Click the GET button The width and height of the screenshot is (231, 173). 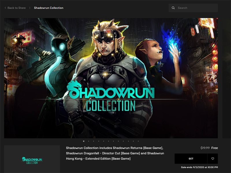pos(191,159)
